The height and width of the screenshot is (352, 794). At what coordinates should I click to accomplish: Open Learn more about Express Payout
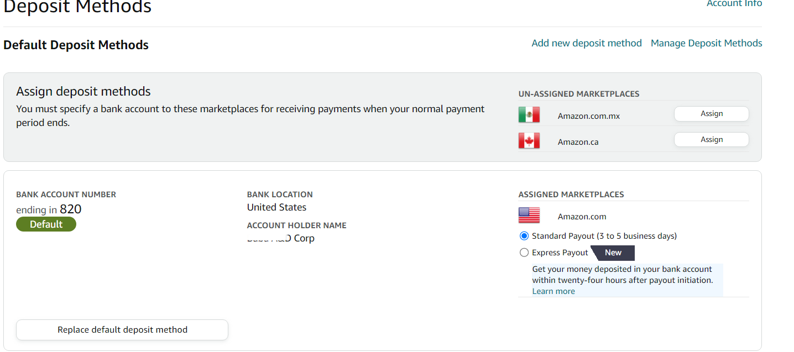click(x=553, y=291)
